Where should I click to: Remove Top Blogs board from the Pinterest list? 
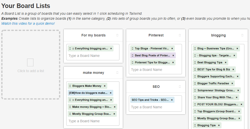point(172,48)
